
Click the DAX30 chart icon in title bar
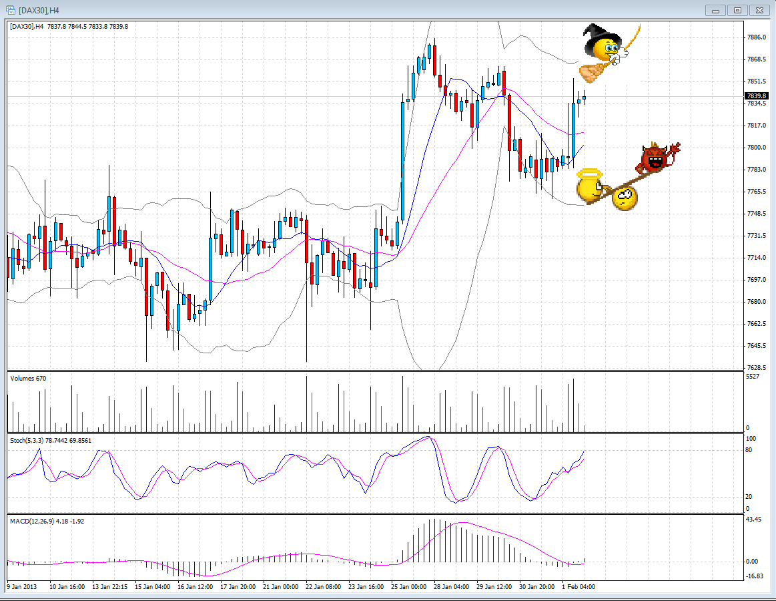click(11, 11)
